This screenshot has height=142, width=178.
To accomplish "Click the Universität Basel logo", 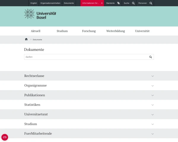I will click(40, 14).
